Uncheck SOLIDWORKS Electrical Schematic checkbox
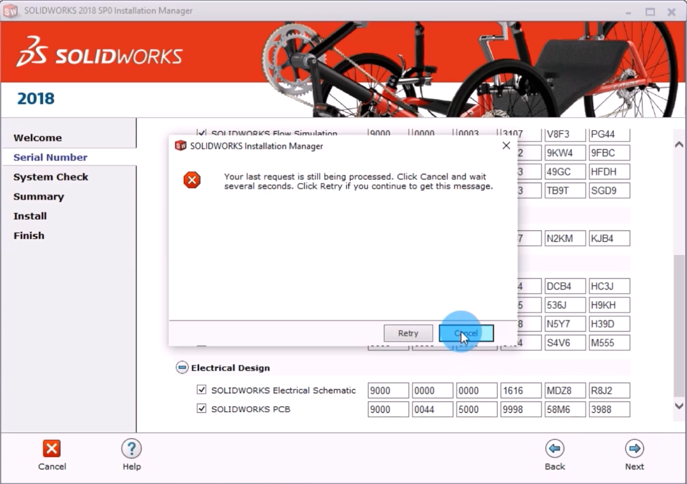Viewport: 687px width, 484px height. (201, 390)
